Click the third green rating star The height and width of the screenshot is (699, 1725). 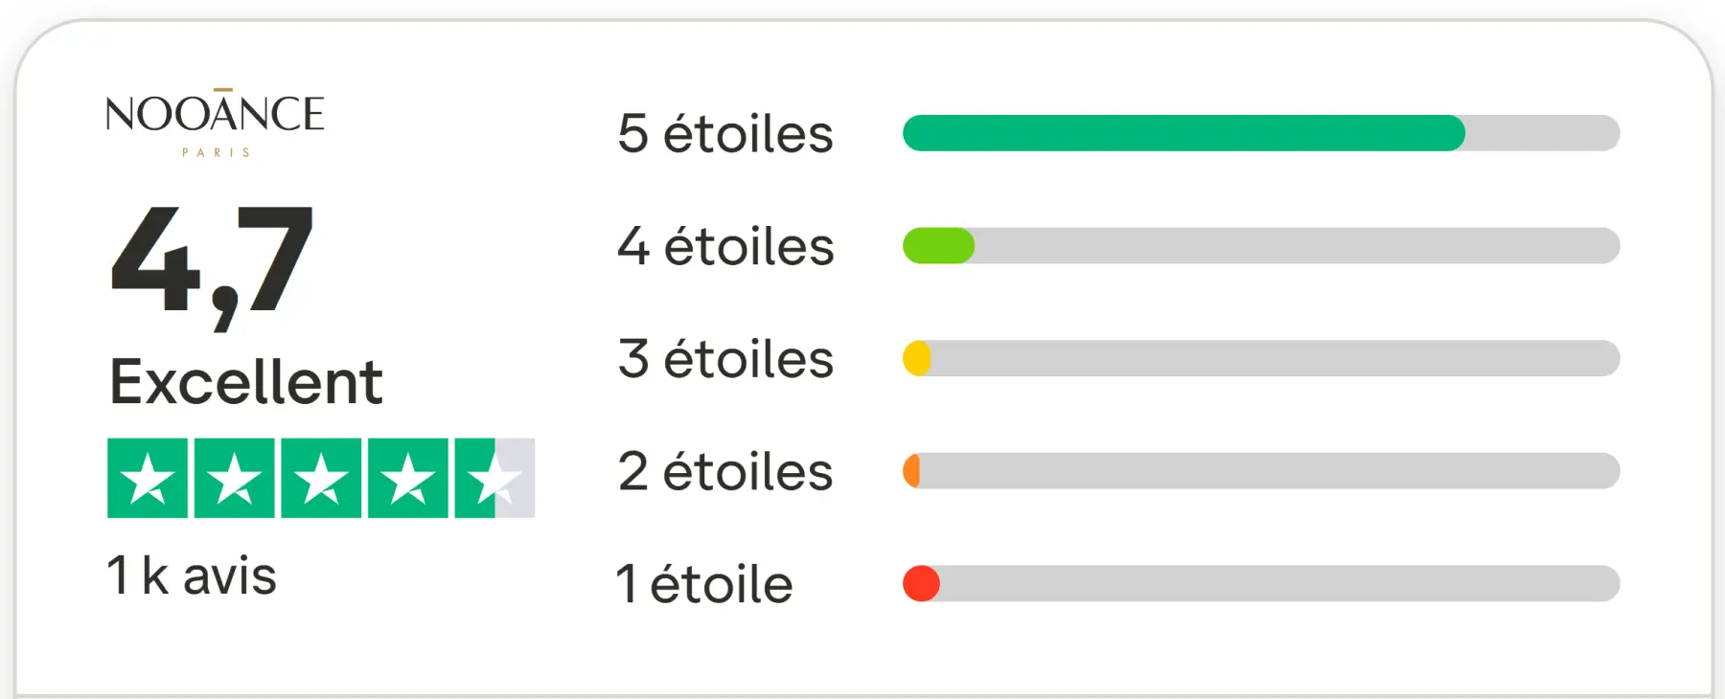tap(321, 478)
